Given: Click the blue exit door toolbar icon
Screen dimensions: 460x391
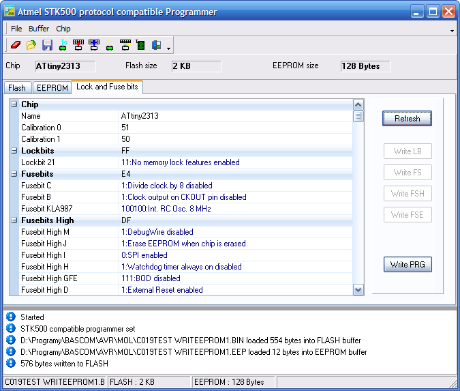Looking at the screenshot, I should [157, 46].
